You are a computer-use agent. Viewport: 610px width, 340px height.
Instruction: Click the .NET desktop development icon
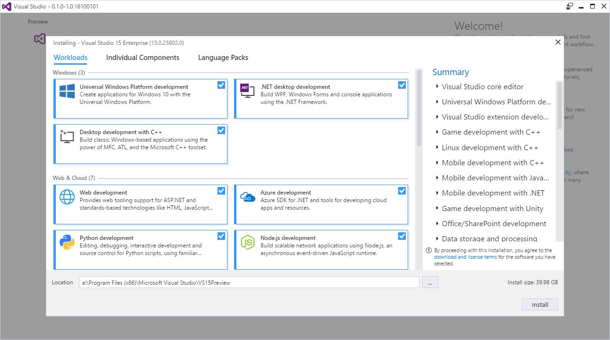point(247,91)
